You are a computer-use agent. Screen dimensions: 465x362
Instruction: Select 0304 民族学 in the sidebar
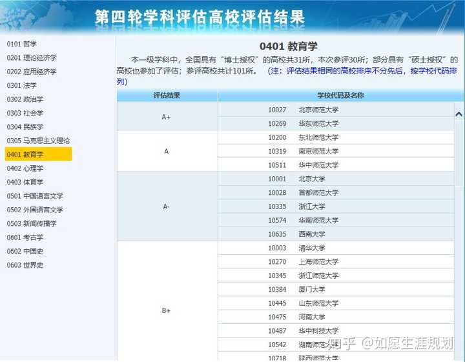[x=25, y=127]
